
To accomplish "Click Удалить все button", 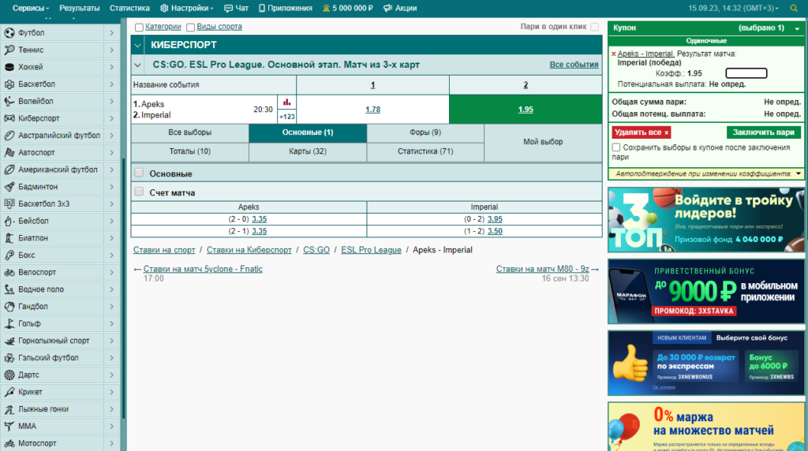I will 642,132.
